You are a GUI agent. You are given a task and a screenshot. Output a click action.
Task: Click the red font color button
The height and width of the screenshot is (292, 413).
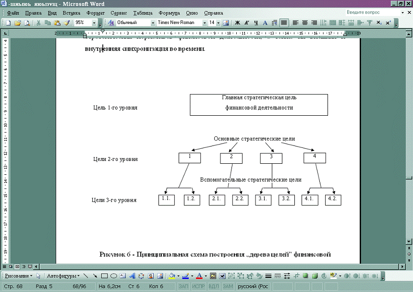point(199,276)
